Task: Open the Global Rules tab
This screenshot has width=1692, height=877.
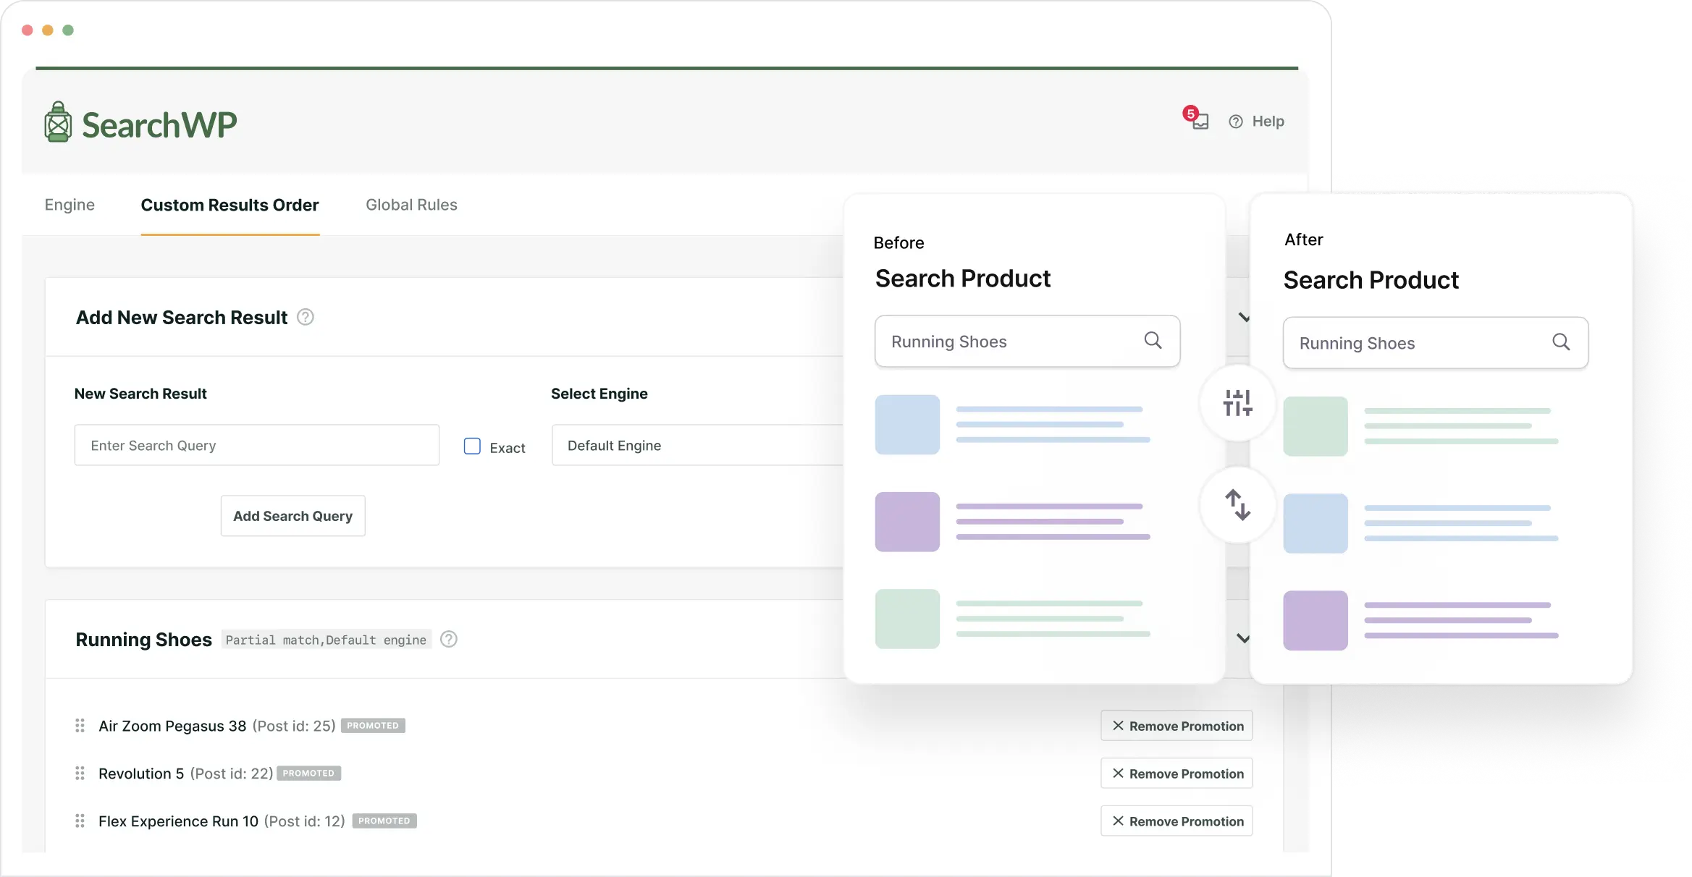Action: pos(411,205)
